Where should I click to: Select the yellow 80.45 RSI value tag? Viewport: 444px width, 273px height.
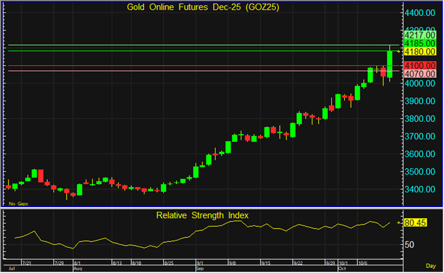tap(415, 223)
